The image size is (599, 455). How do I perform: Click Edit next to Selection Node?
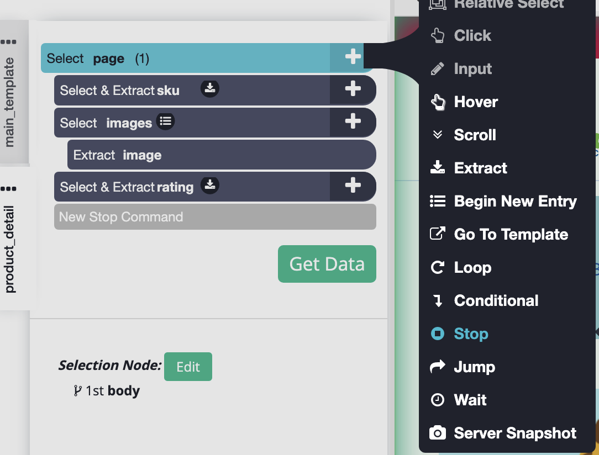tap(188, 366)
